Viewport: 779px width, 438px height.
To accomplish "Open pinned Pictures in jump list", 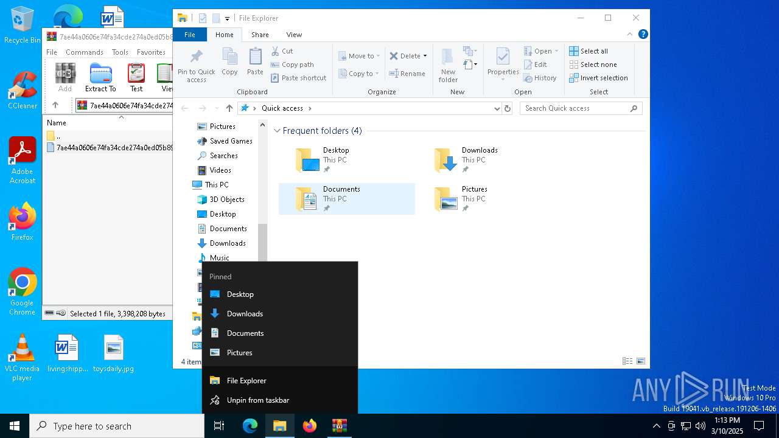I will point(280,353).
